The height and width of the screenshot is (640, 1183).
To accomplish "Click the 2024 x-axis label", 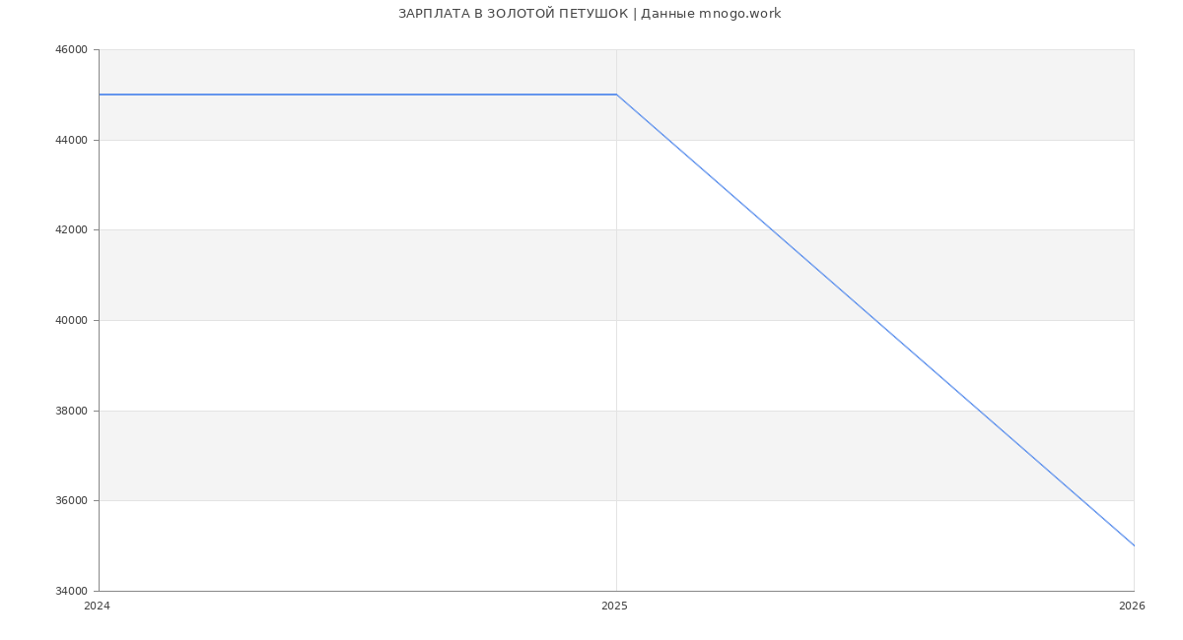I will tap(97, 607).
